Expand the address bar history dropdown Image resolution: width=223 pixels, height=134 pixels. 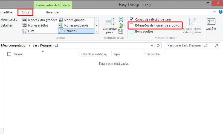(x=152, y=45)
